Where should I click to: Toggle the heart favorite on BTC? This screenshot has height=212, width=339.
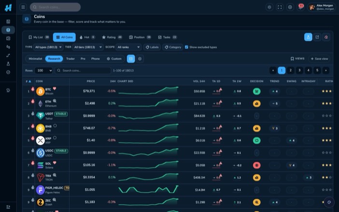point(55,89)
